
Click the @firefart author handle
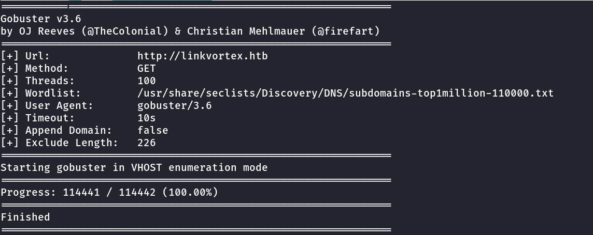[x=346, y=31]
